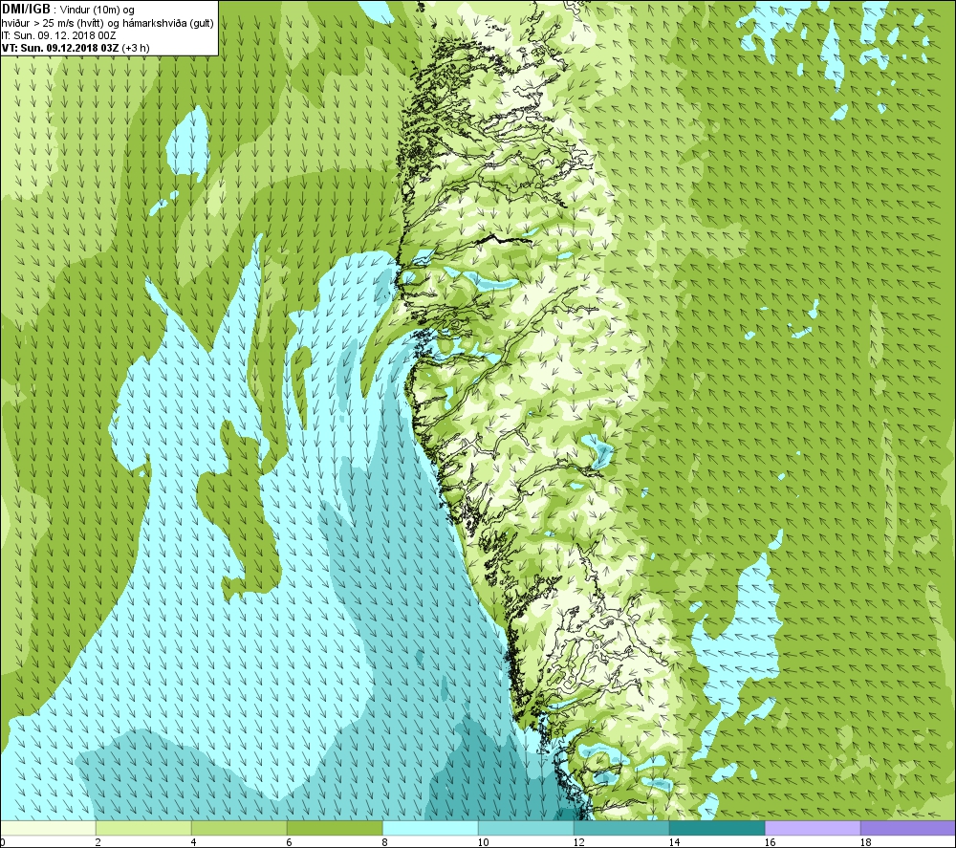The height and width of the screenshot is (848, 956).
Task: Click the '18' legend scale label
Action: pos(866,842)
